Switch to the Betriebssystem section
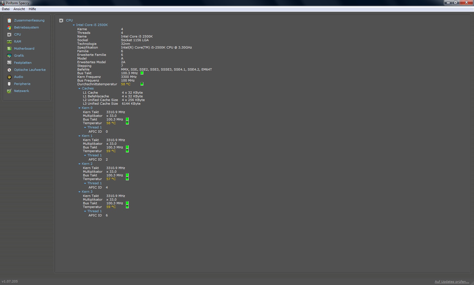The image size is (474, 285). [27, 27]
